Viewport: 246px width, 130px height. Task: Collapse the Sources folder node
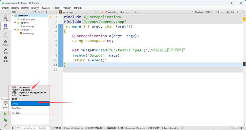tap(15, 29)
